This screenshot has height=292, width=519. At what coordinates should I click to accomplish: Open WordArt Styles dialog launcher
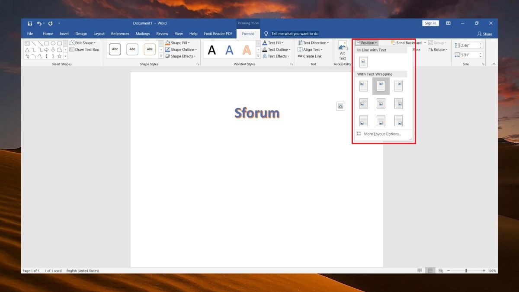(291, 64)
